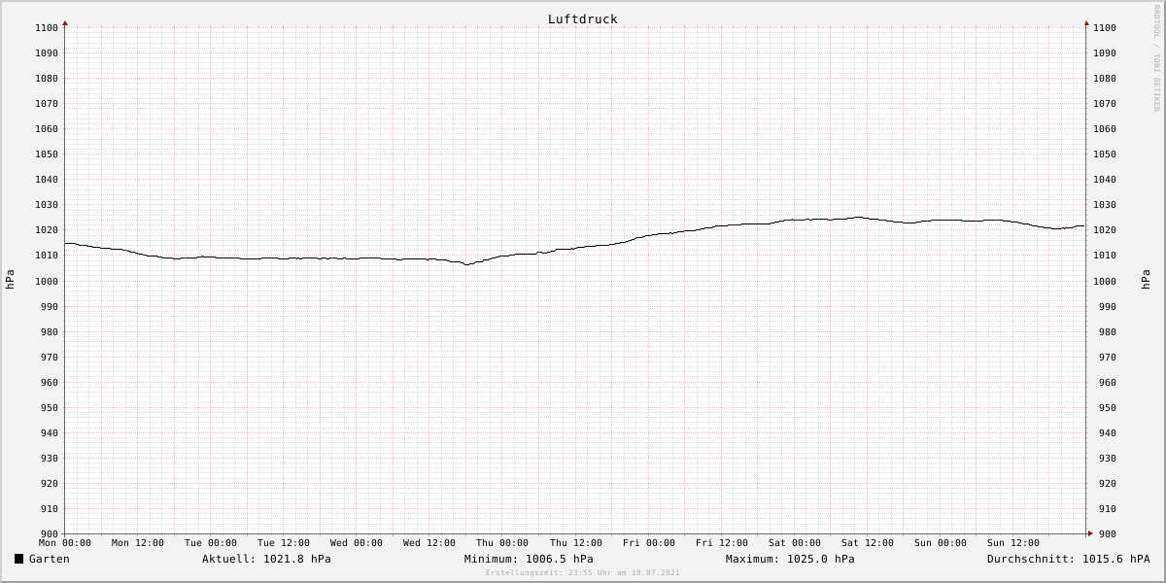
Task: Click the Sun 00:00 time axis label
Action: point(941,543)
